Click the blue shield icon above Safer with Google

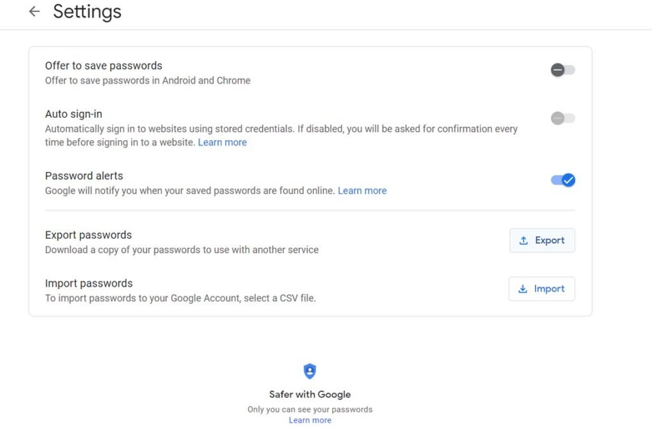(x=309, y=371)
